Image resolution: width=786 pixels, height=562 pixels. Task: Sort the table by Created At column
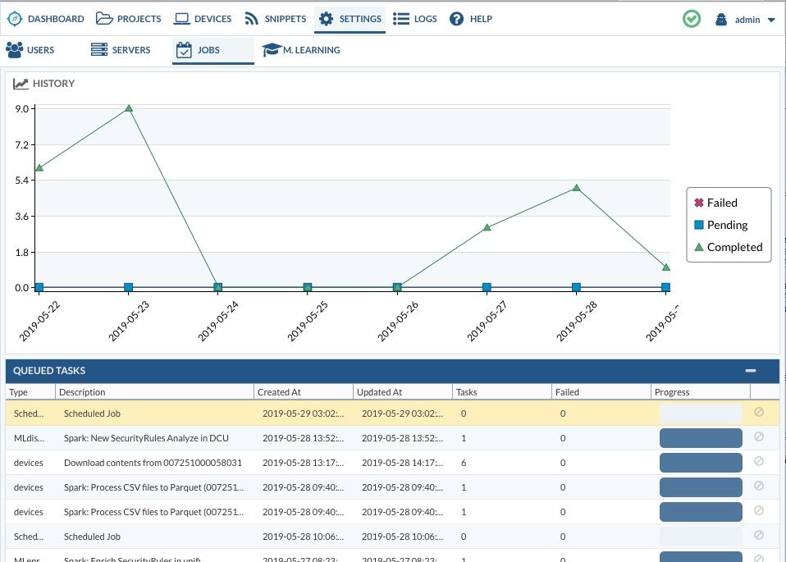coord(277,392)
